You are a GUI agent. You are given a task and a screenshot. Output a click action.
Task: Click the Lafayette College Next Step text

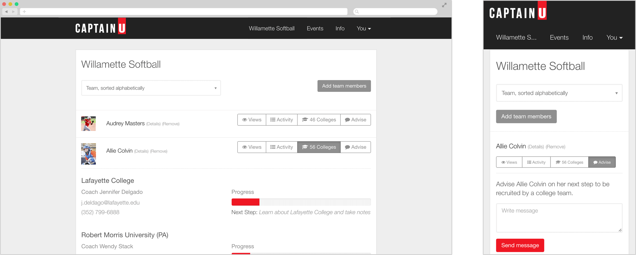click(301, 212)
